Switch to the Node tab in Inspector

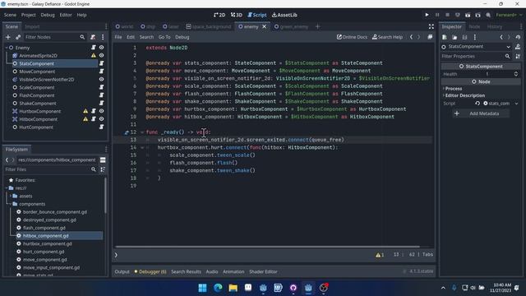tap(474, 26)
